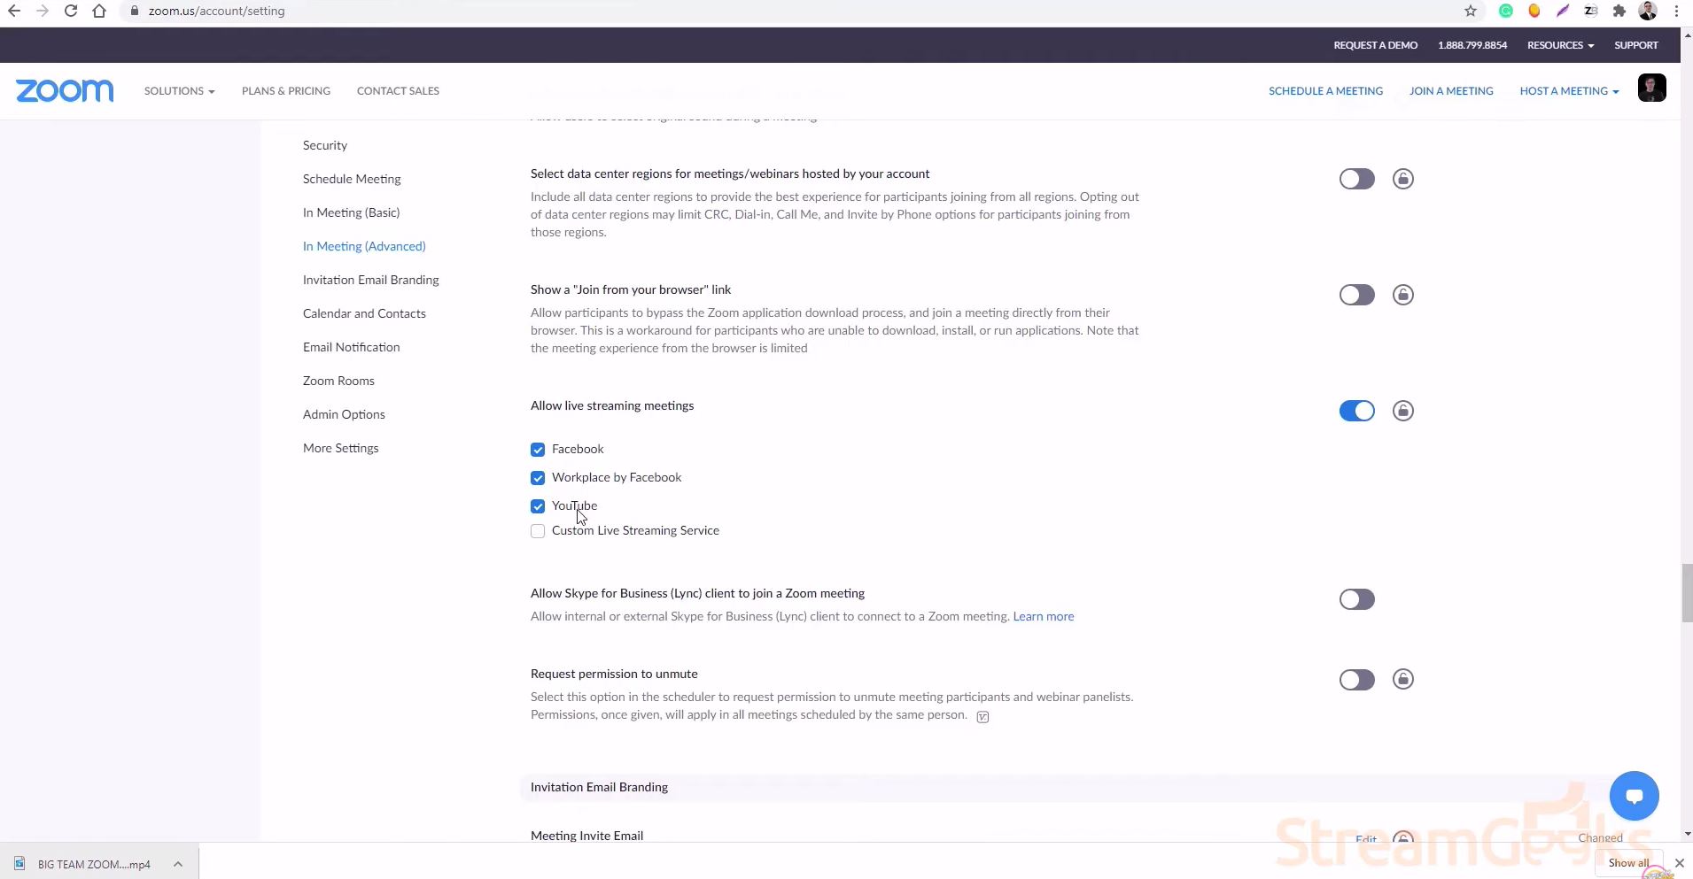Open the Zoom account profile picture
The image size is (1693, 879).
[x=1652, y=88]
